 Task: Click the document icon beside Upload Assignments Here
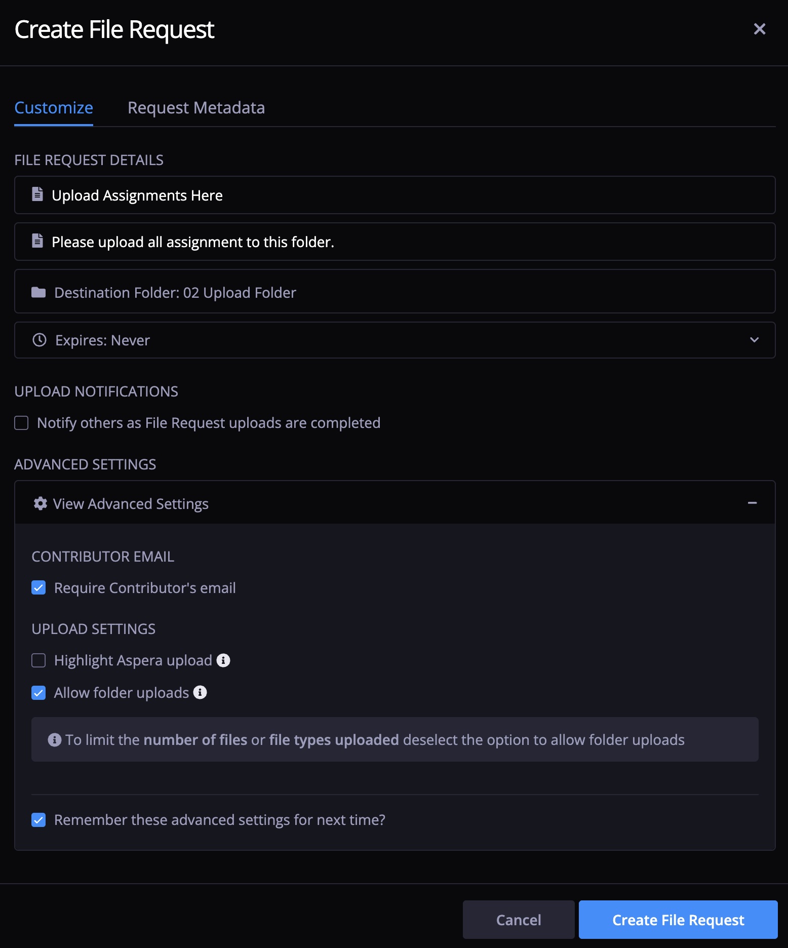[37, 194]
